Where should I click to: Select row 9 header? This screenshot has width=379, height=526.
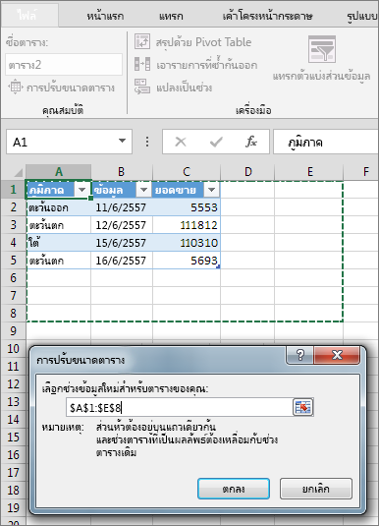coord(13,330)
